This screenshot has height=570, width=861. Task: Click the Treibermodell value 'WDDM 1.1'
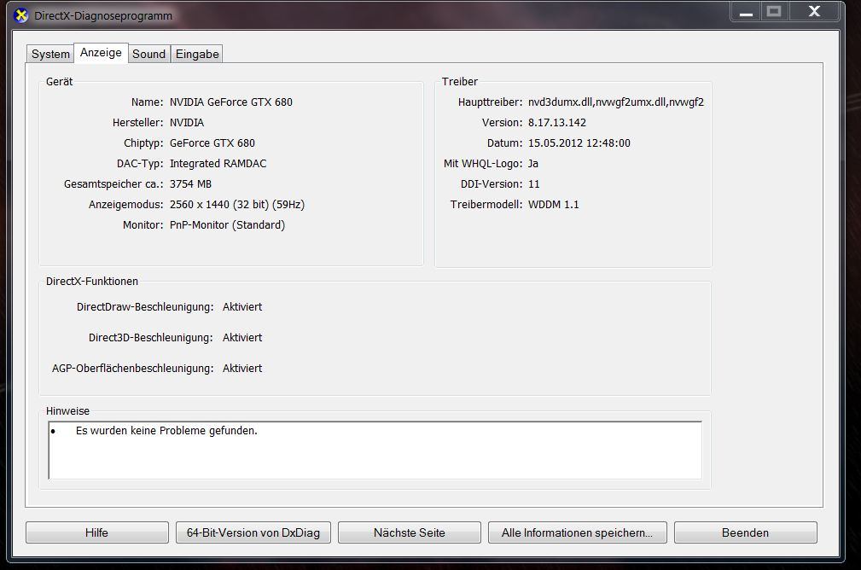click(x=553, y=204)
